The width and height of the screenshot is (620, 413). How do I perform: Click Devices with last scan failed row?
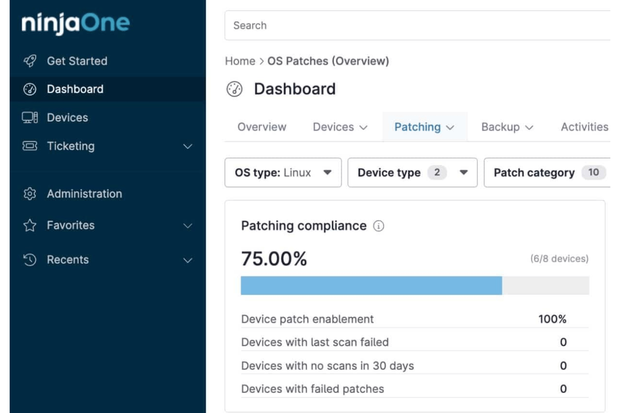click(415, 342)
